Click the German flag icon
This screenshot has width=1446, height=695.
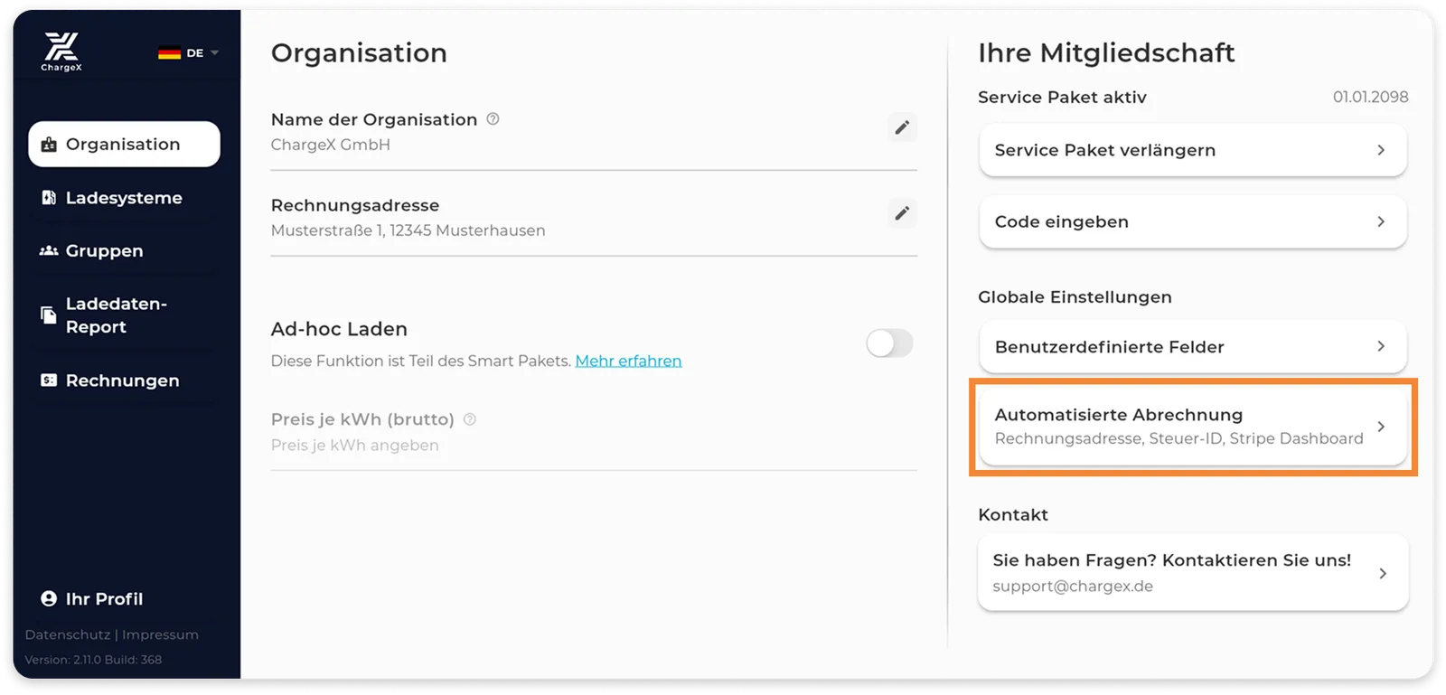[x=169, y=53]
